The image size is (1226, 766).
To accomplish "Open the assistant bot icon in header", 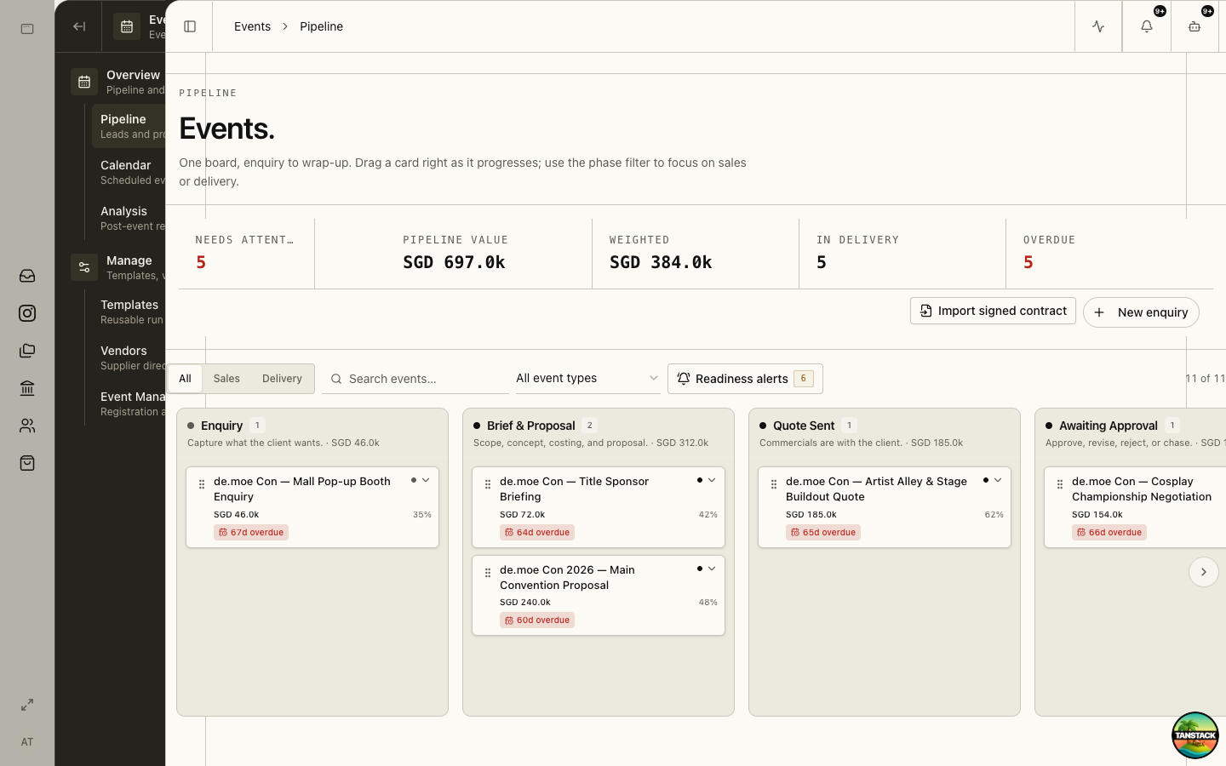I will 1194,26.
